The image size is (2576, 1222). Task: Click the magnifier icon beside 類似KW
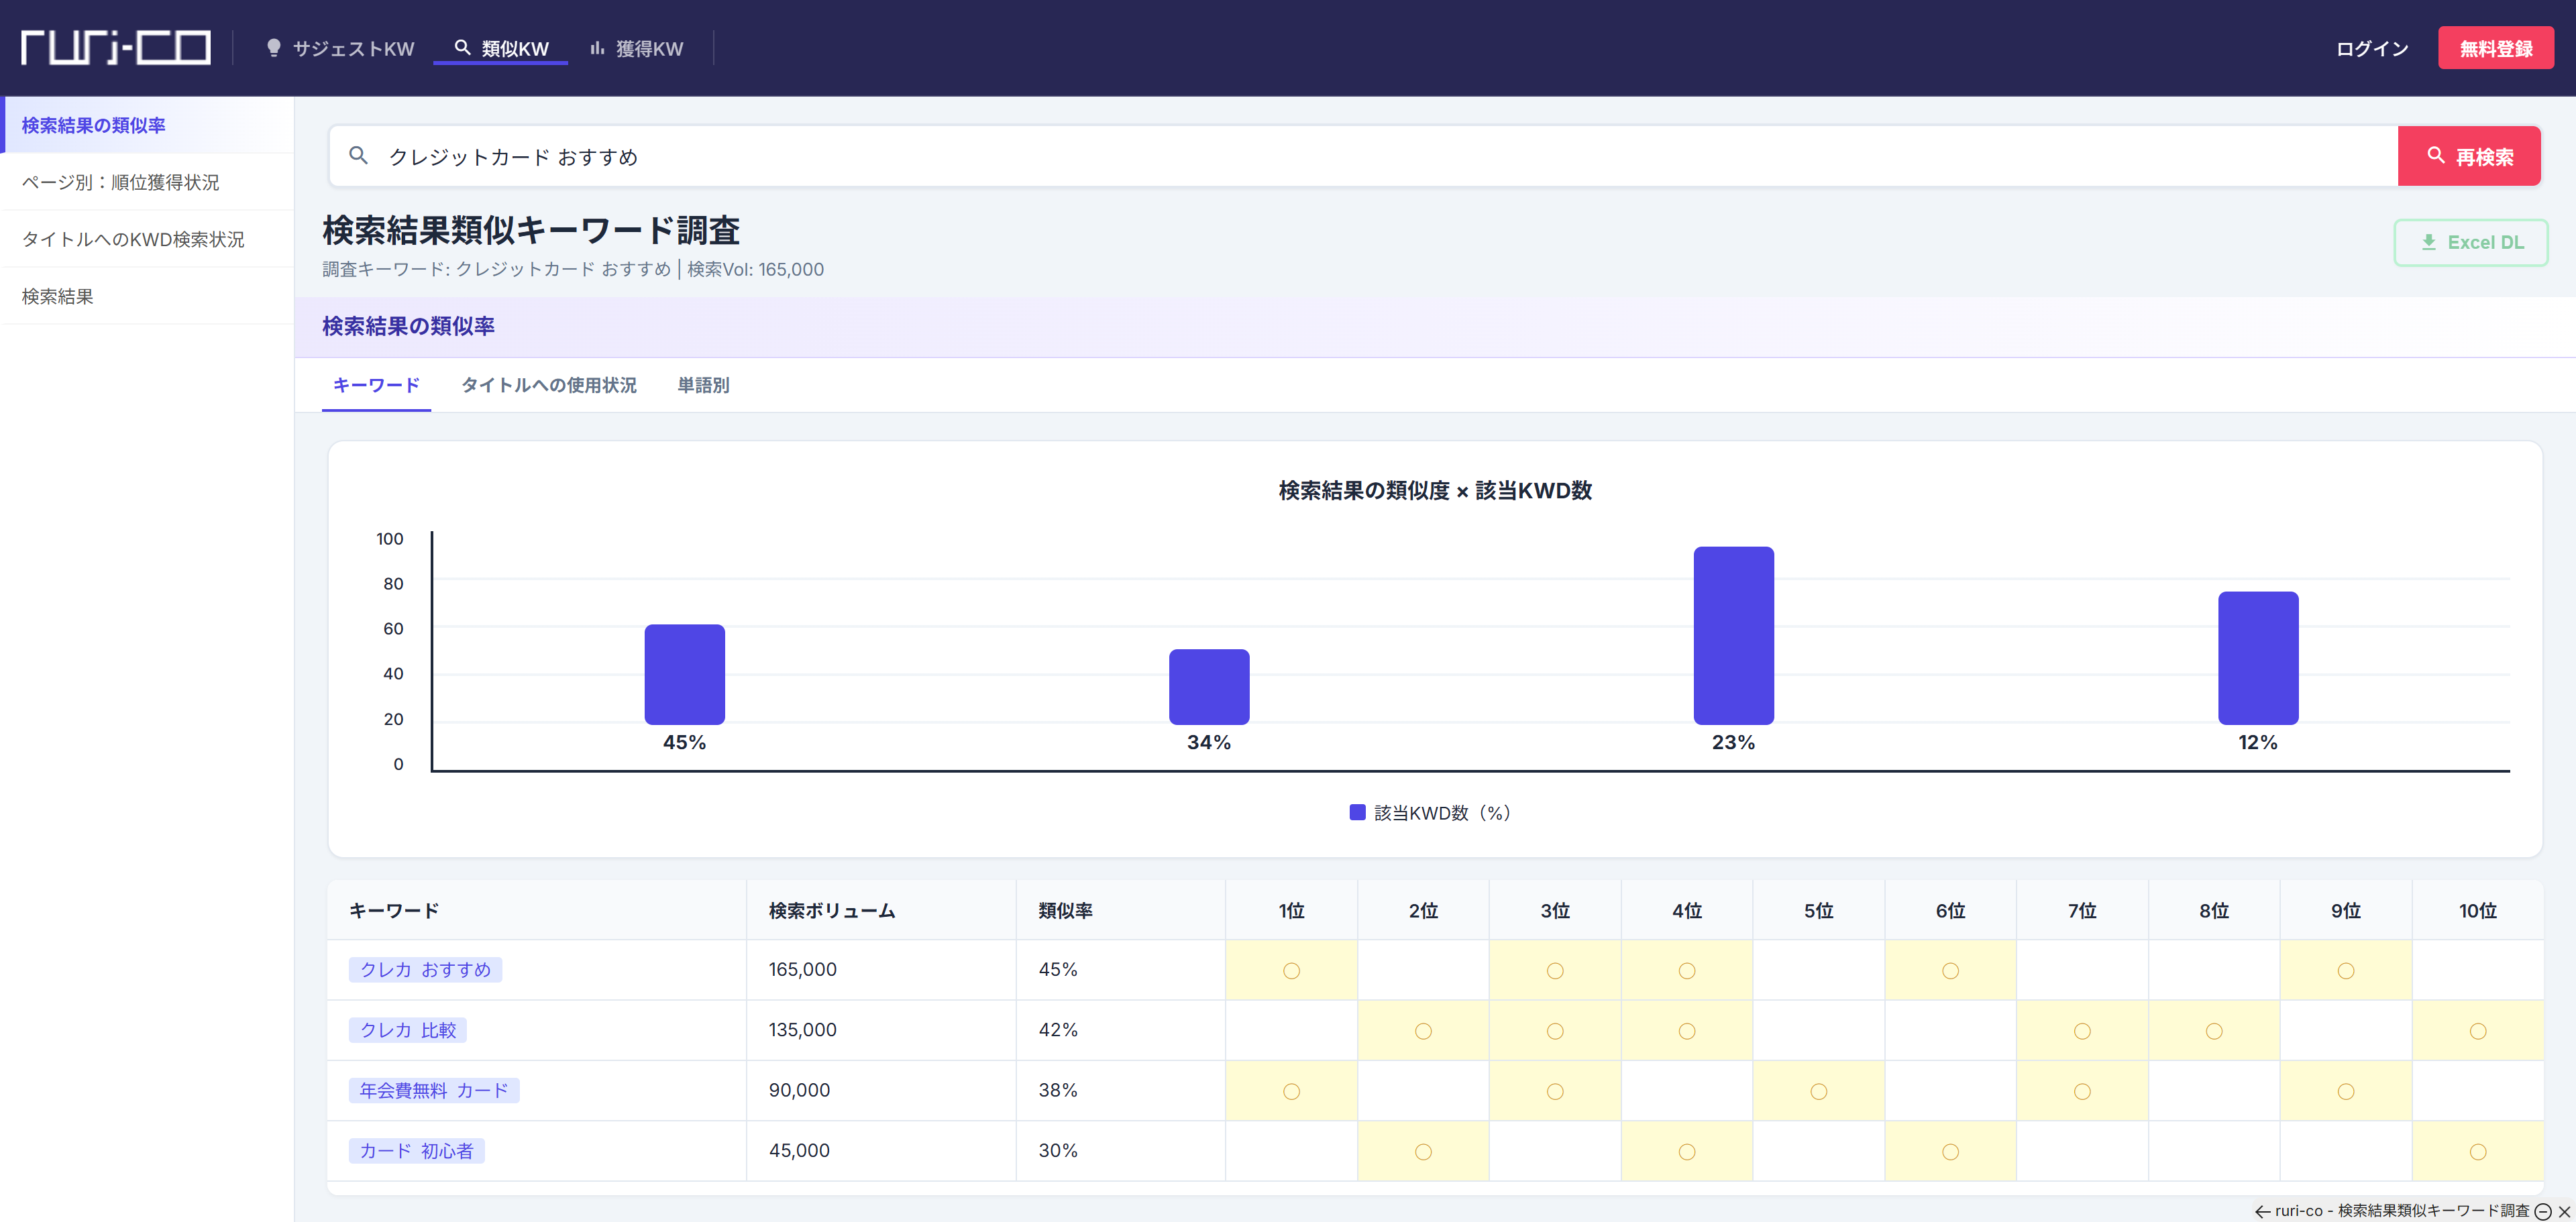pyautogui.click(x=462, y=47)
